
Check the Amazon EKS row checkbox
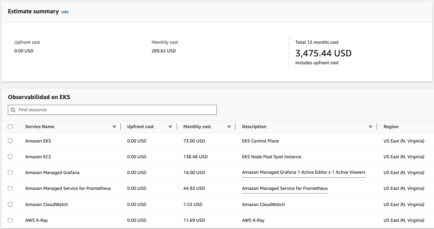[10, 141]
